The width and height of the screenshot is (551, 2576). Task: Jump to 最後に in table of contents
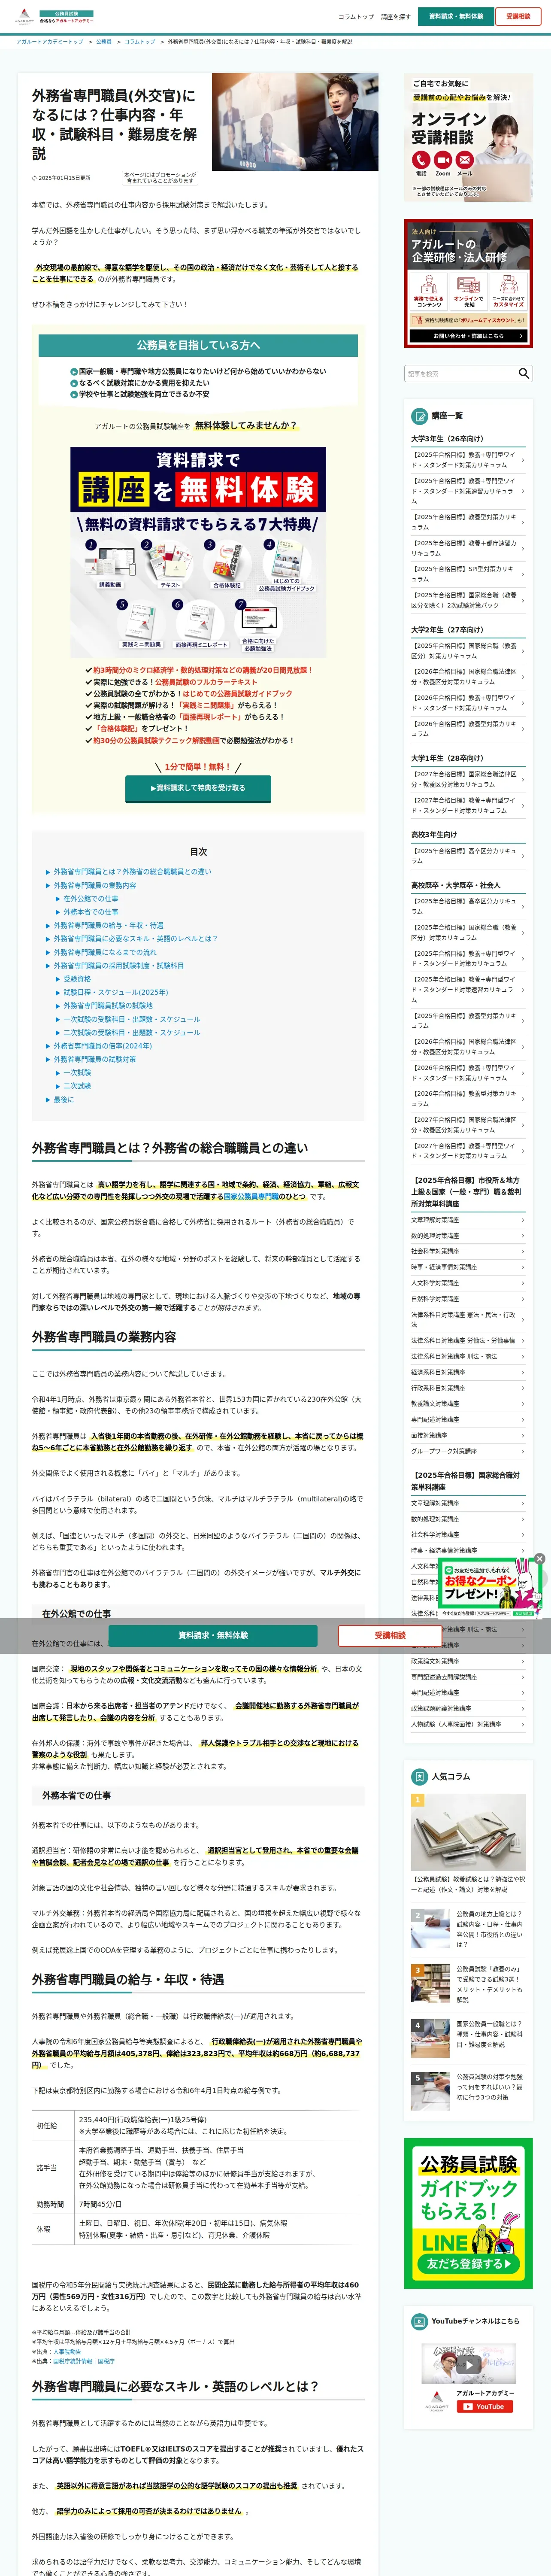[x=63, y=1100]
